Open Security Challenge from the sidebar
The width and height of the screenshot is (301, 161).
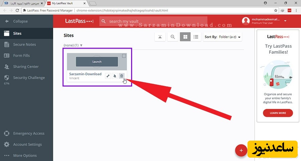pos(29,78)
